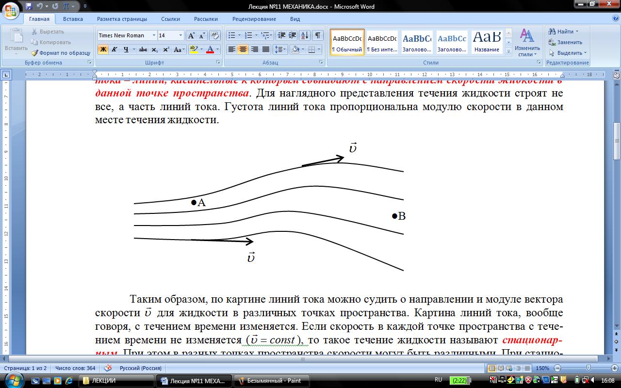Save the document via Quick Access toolbar

(29, 7)
